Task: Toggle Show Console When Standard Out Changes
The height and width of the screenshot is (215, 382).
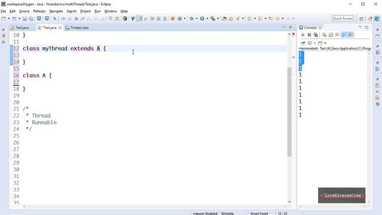Action: [x=344, y=35]
